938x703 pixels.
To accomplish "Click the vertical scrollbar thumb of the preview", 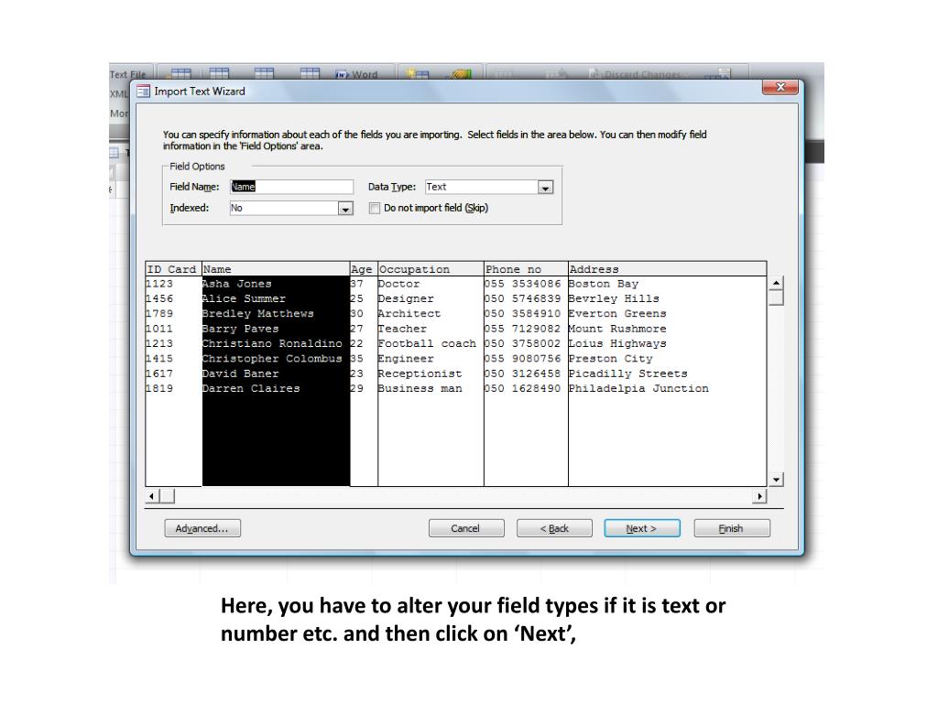I will (x=776, y=297).
